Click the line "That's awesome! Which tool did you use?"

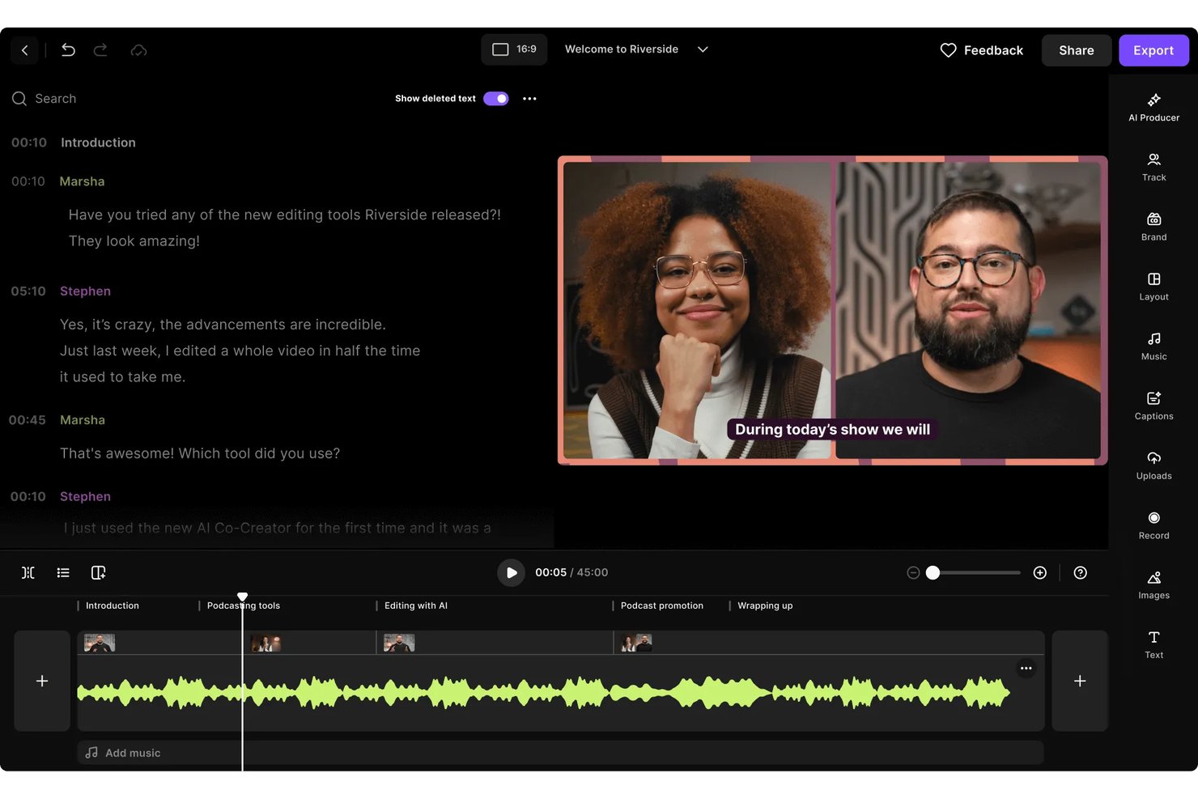pyautogui.click(x=200, y=453)
